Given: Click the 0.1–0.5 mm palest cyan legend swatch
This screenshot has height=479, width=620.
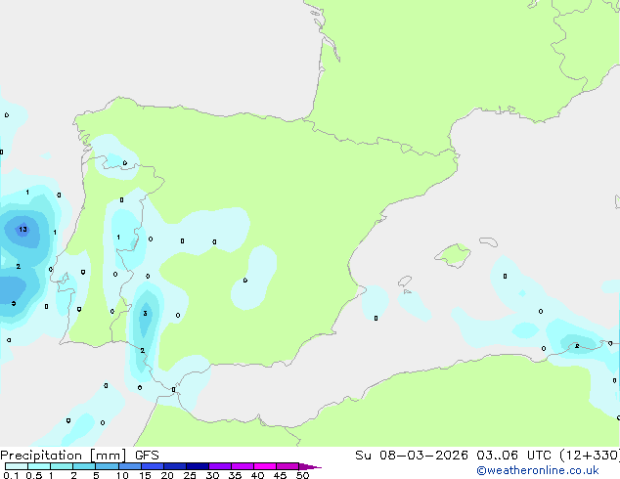Looking at the screenshot, I should coord(17,466).
